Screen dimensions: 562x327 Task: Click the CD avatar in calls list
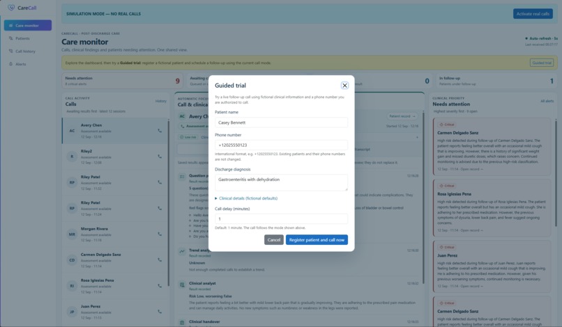pos(72,260)
